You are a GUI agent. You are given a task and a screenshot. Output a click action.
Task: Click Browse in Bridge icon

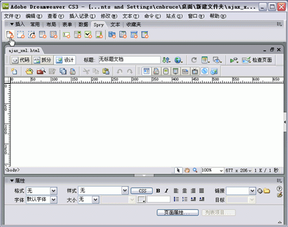pyautogui.click(x=41, y=71)
